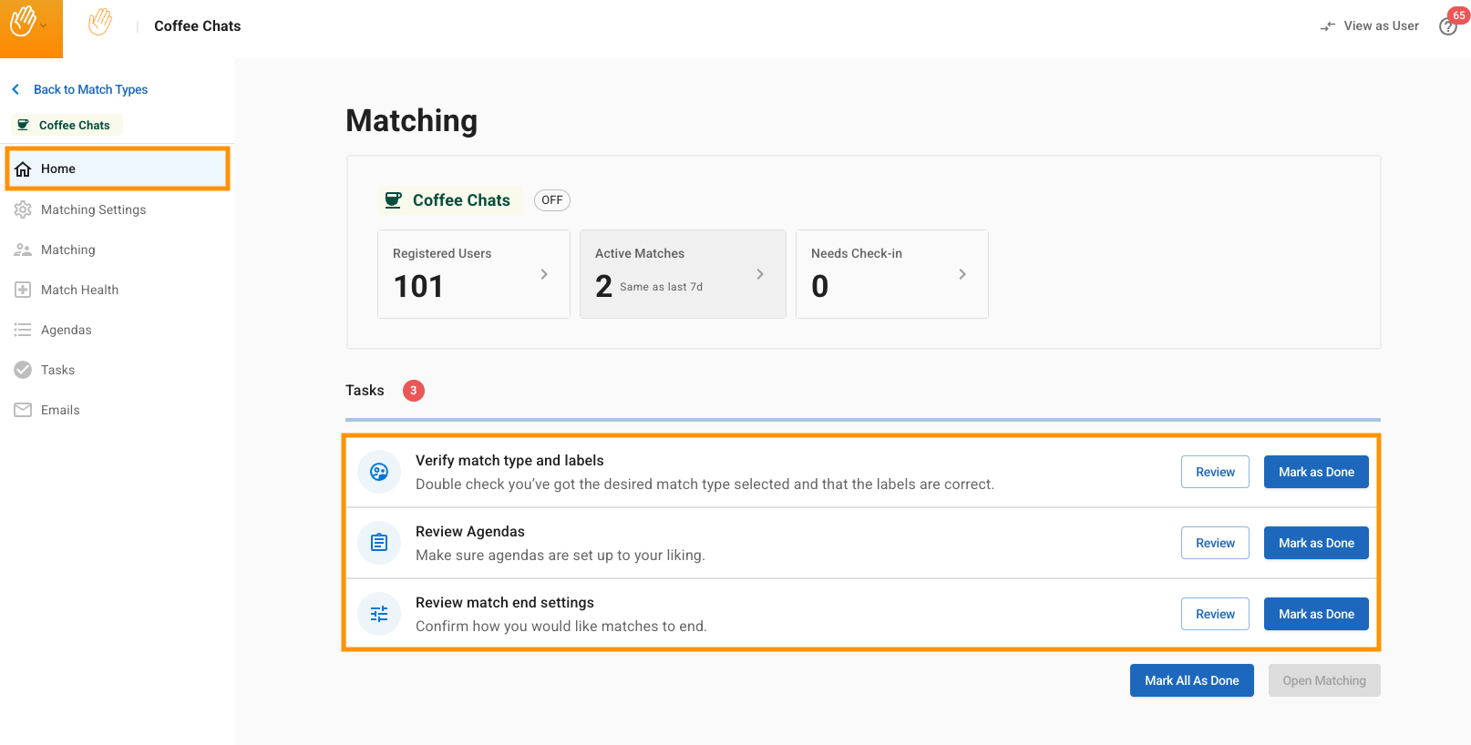Image resolution: width=1471 pixels, height=745 pixels.
Task: Click the Verify match type task icon
Action: [x=379, y=472]
